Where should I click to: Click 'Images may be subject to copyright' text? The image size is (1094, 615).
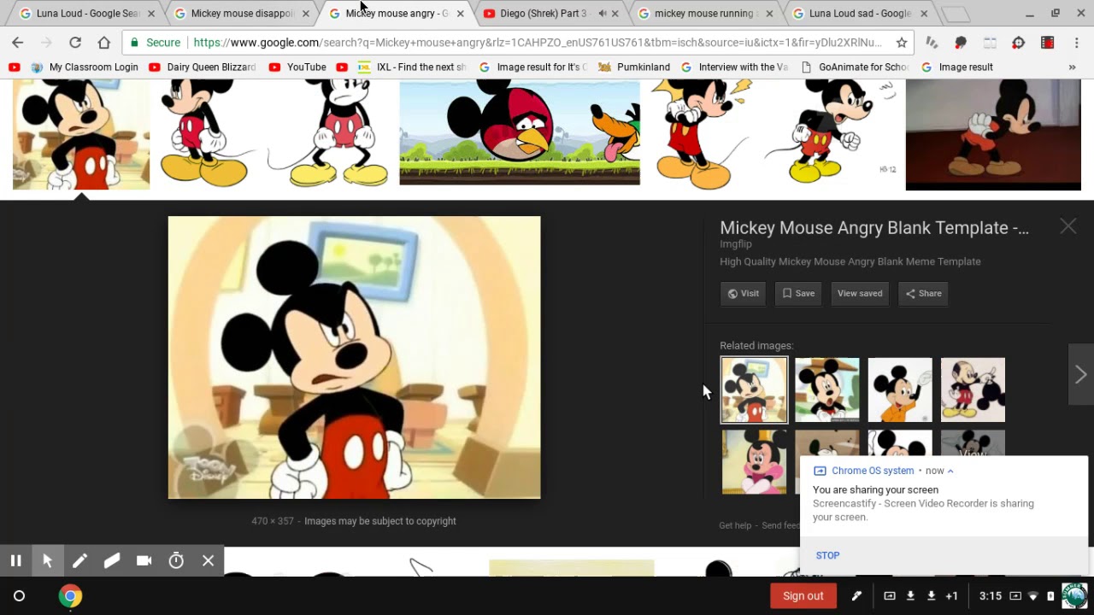(380, 521)
